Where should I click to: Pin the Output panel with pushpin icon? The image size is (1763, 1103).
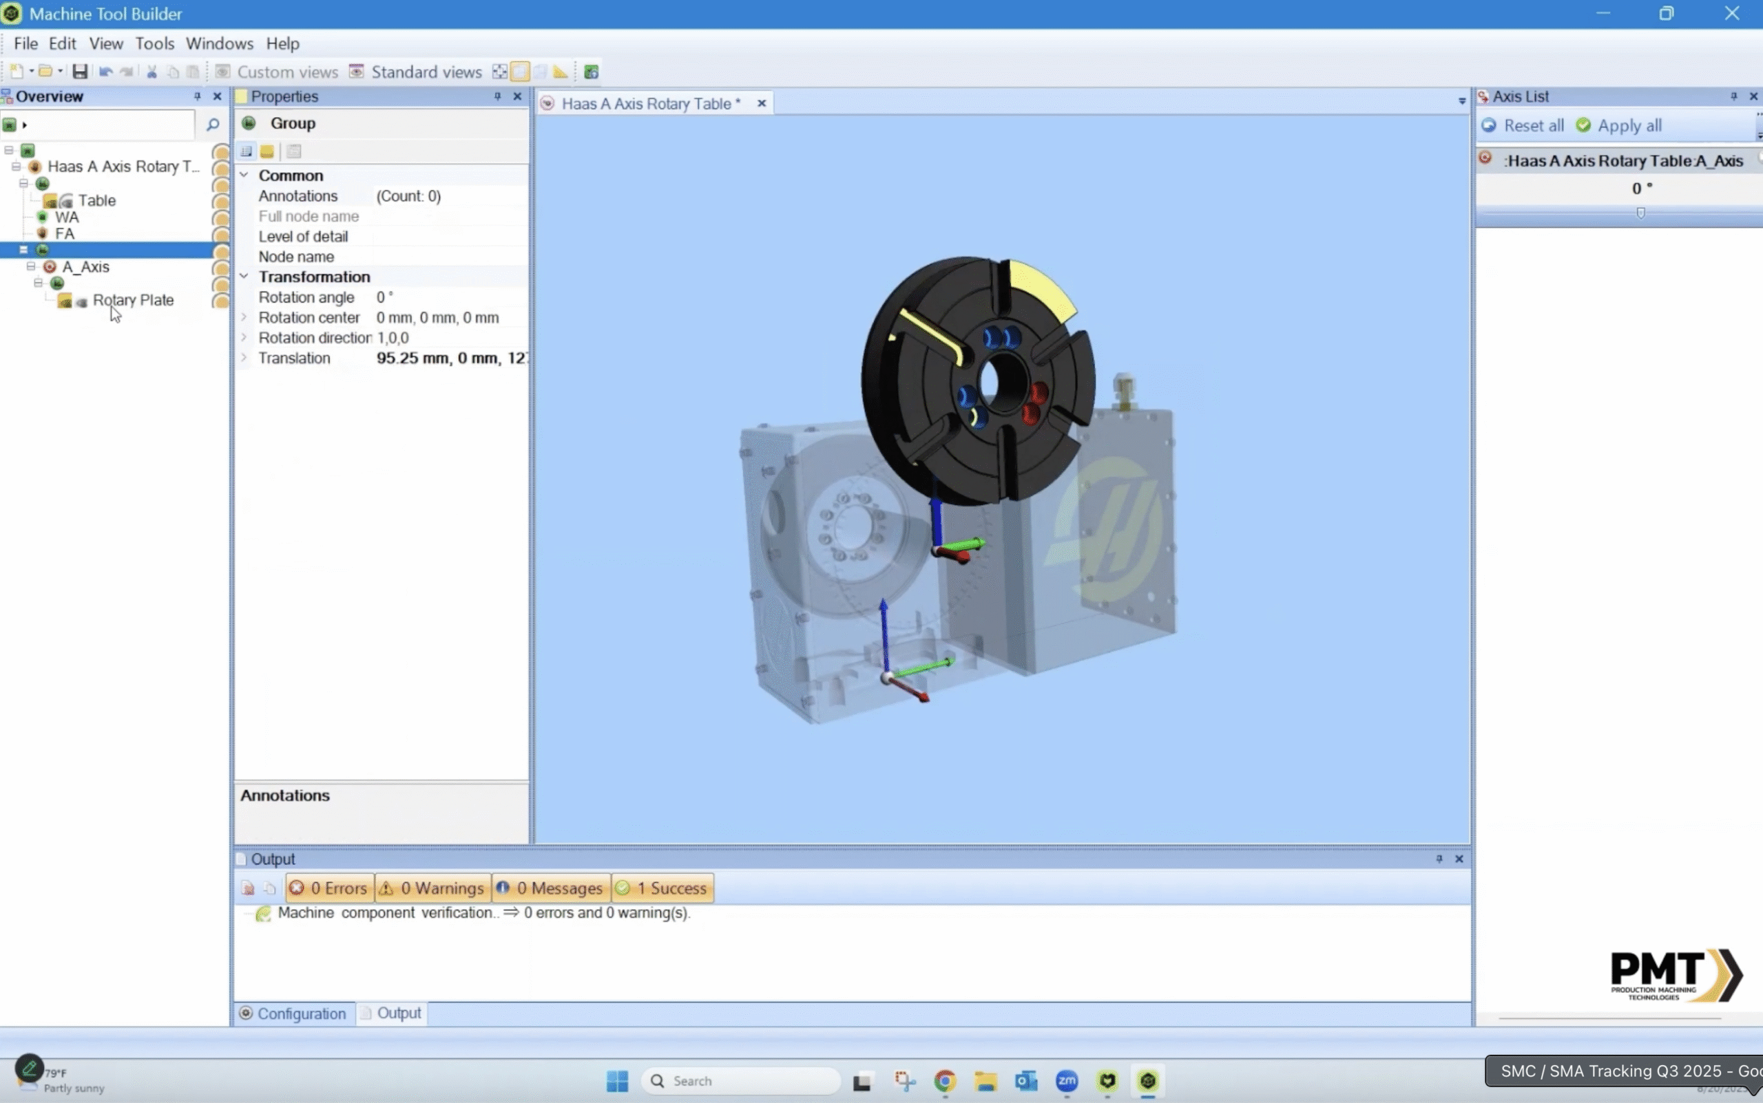coord(1439,859)
